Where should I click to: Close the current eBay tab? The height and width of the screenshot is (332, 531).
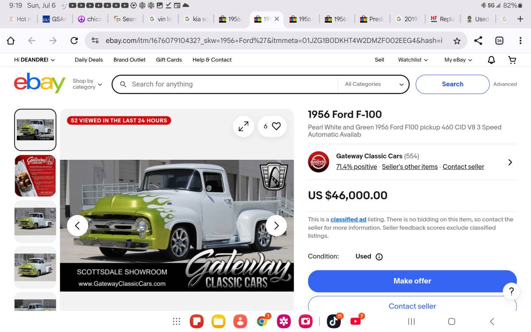coord(277,19)
